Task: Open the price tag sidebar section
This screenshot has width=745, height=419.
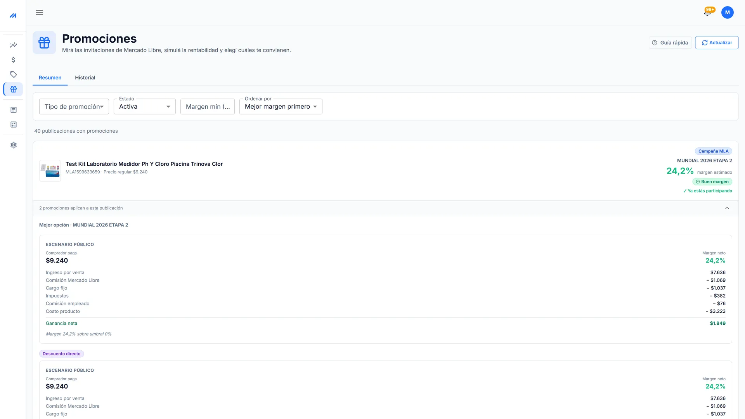Action: click(x=14, y=74)
